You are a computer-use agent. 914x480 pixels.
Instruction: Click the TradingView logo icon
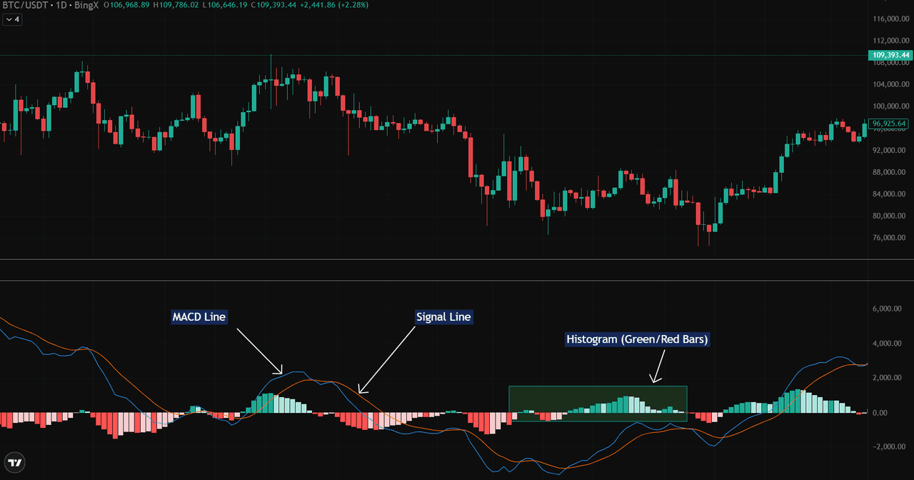(14, 462)
